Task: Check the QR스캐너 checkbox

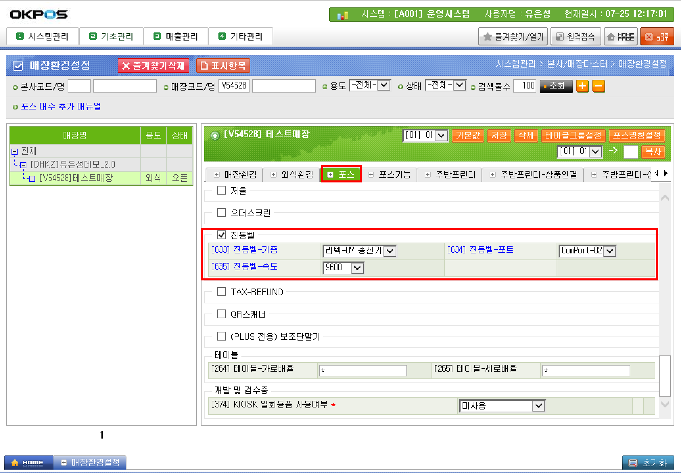Action: tap(221, 314)
